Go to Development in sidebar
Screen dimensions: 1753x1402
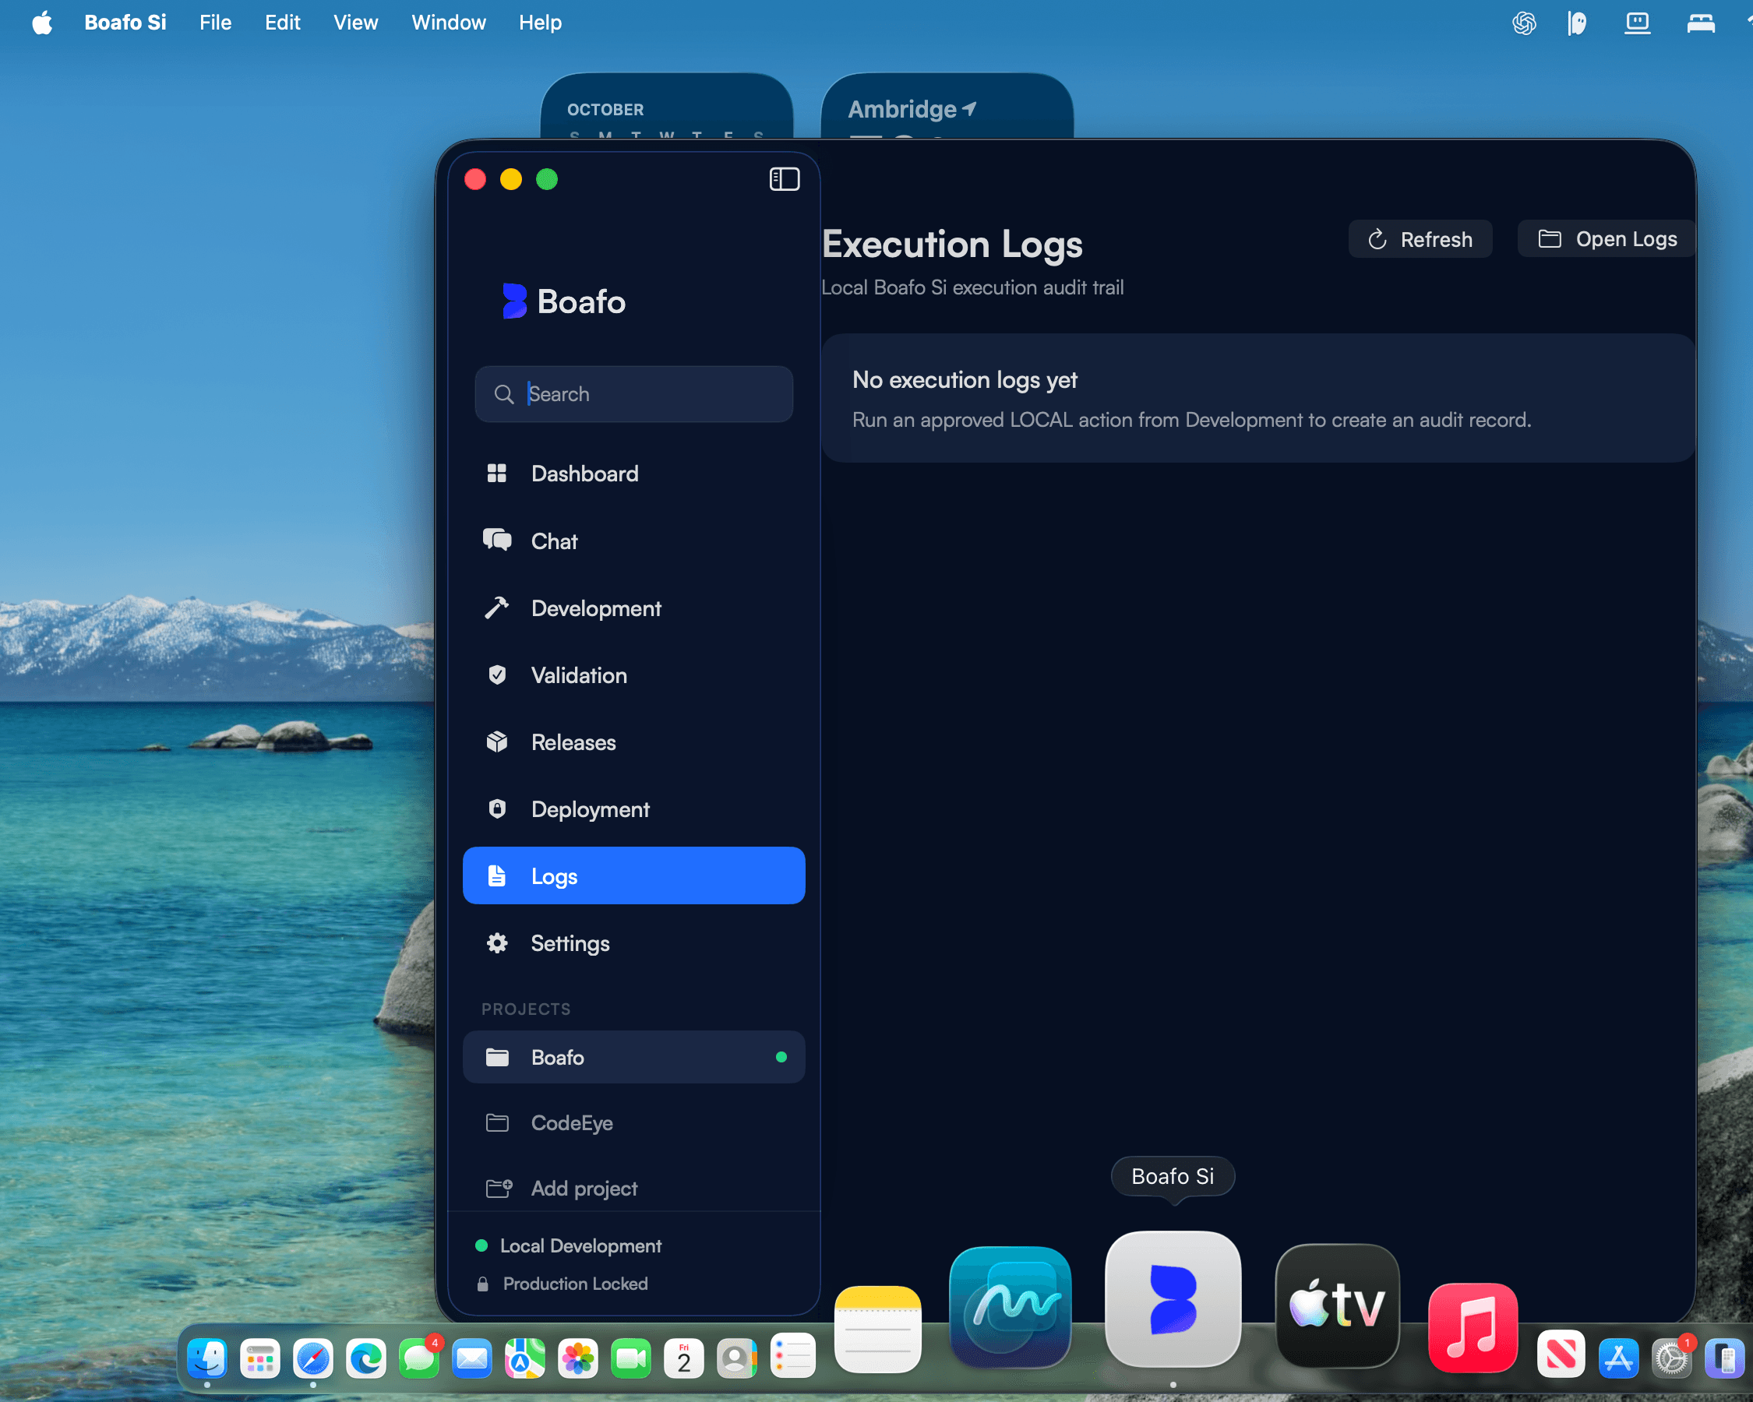coord(633,609)
